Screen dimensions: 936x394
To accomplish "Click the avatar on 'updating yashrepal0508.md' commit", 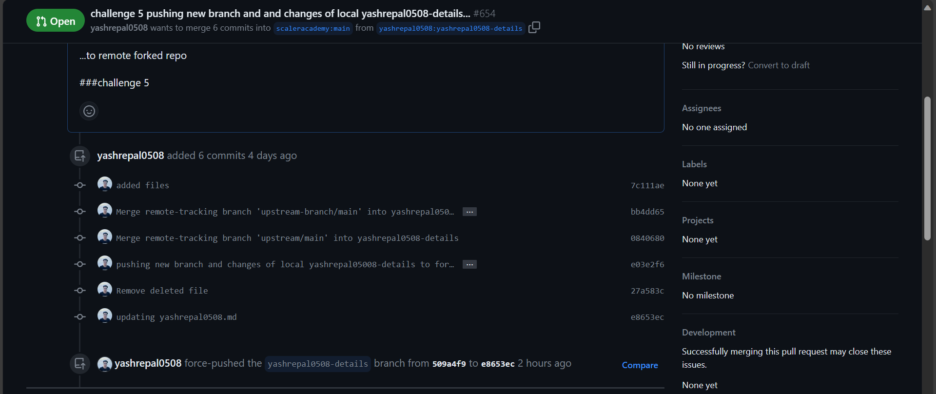I will (x=104, y=316).
